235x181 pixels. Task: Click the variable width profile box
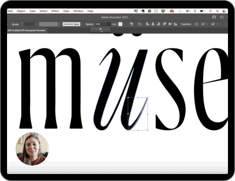[48, 24]
